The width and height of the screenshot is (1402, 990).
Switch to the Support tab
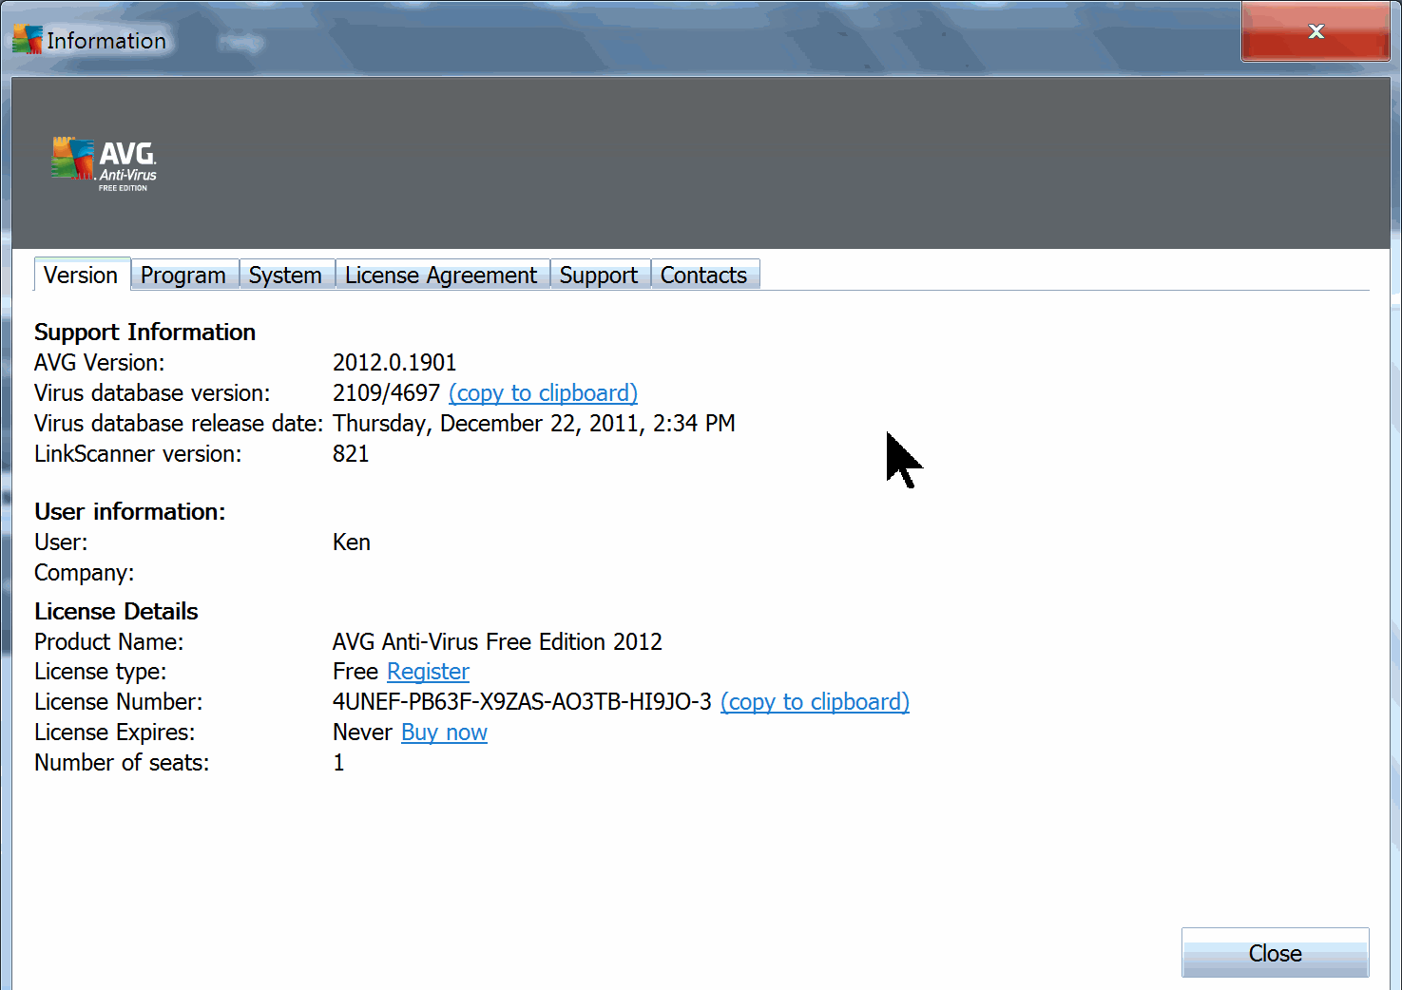click(600, 275)
